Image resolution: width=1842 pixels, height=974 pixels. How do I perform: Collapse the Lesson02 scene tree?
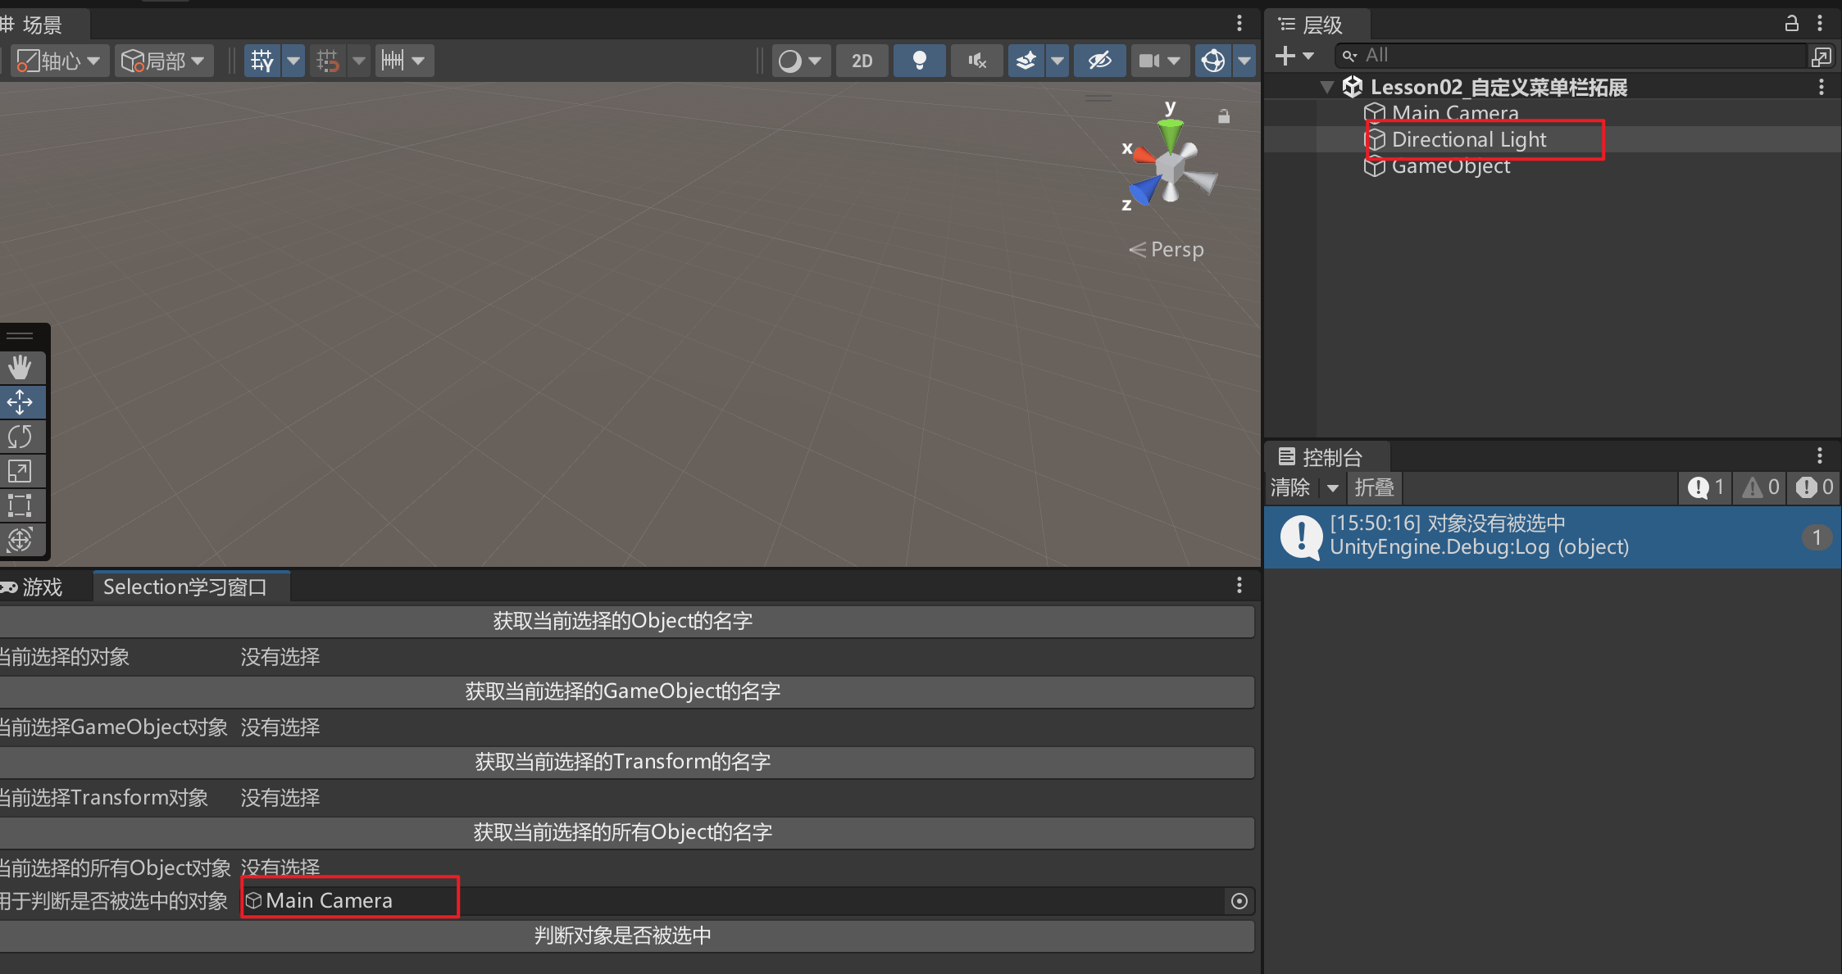1327,87
